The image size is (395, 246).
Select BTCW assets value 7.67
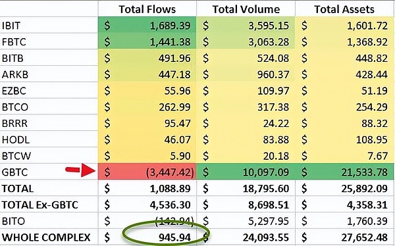tap(377, 156)
